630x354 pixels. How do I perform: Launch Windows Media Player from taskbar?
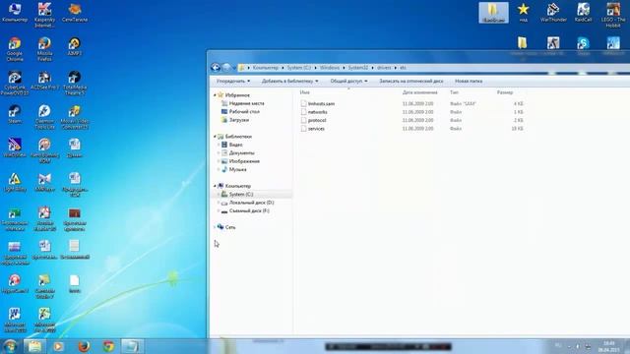tap(59, 346)
